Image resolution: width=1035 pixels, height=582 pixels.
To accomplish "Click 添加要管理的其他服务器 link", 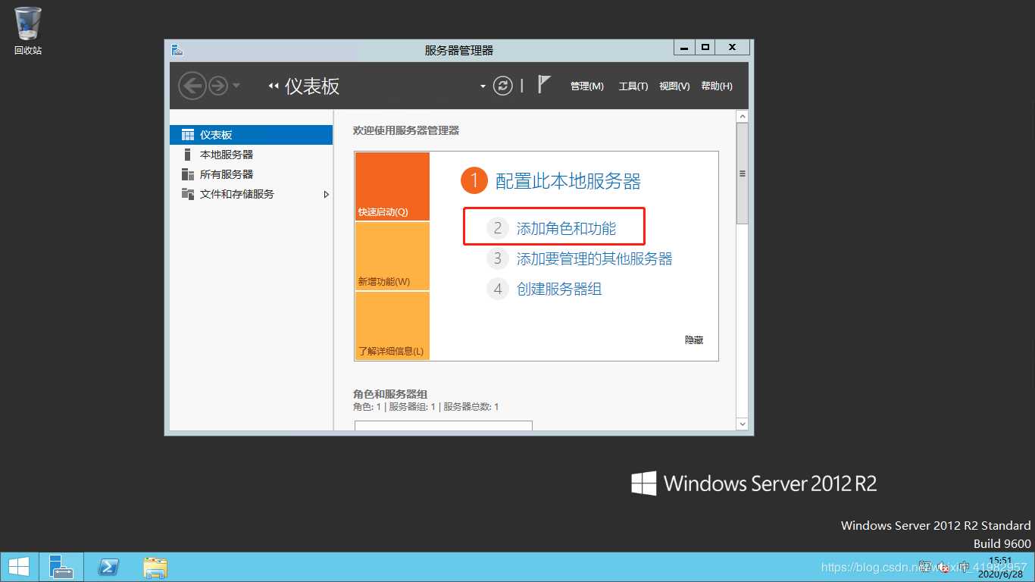I will (x=595, y=258).
